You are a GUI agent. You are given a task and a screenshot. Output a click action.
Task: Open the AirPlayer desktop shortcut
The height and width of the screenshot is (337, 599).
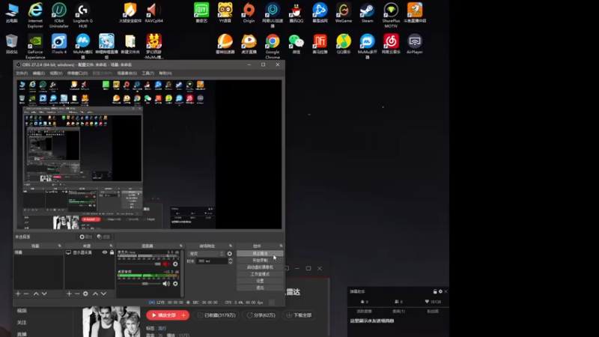[x=415, y=44]
